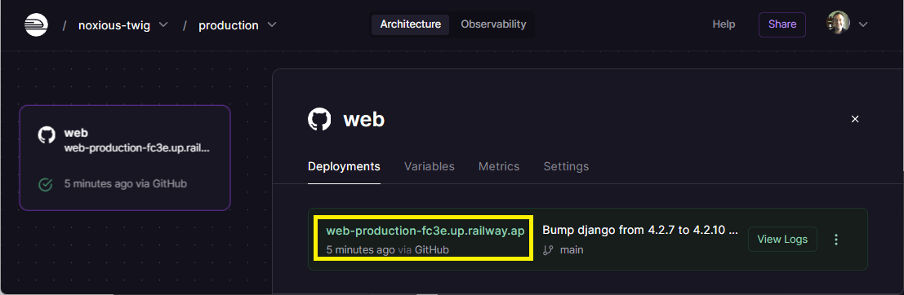This screenshot has width=904, height=295.
Task: Click the GitHub icon on web service card
Action: [x=46, y=135]
